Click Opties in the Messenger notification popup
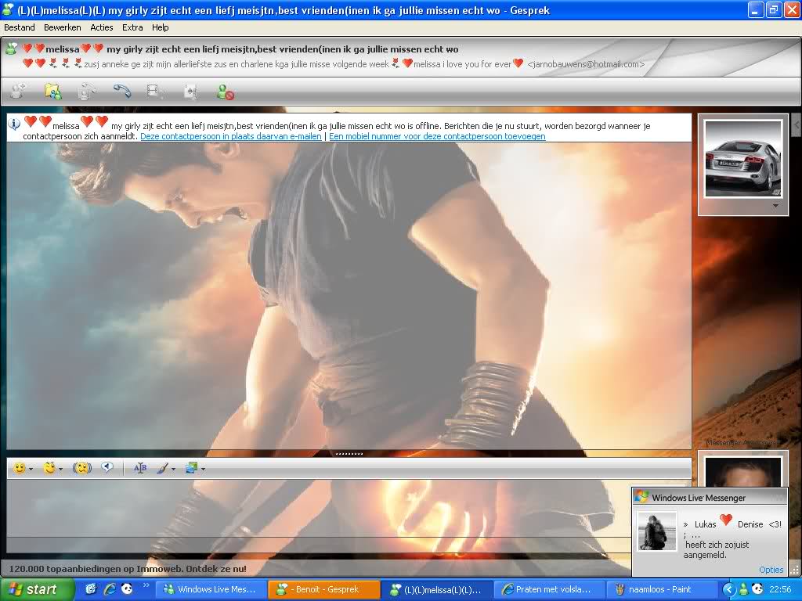This screenshot has width=802, height=601. pyautogui.click(x=771, y=570)
